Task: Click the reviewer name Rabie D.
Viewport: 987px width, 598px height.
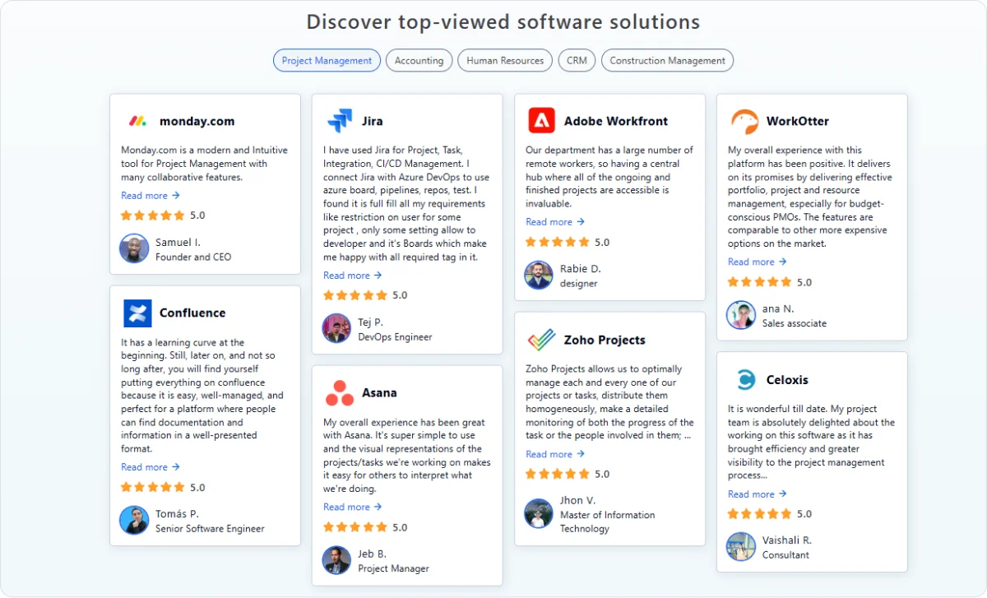Action: click(x=581, y=269)
